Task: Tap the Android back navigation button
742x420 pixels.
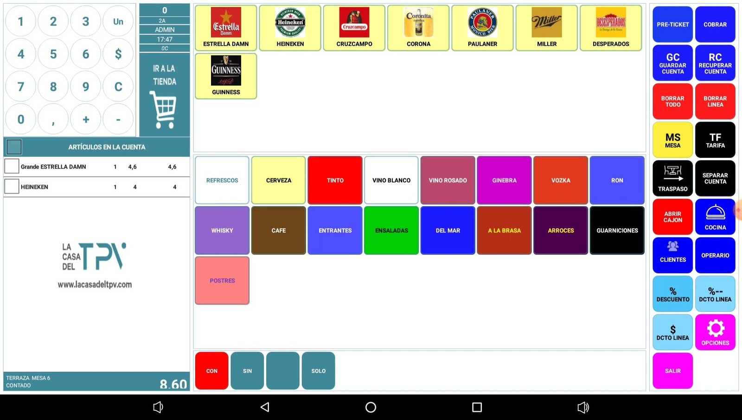Action: [x=265, y=407]
